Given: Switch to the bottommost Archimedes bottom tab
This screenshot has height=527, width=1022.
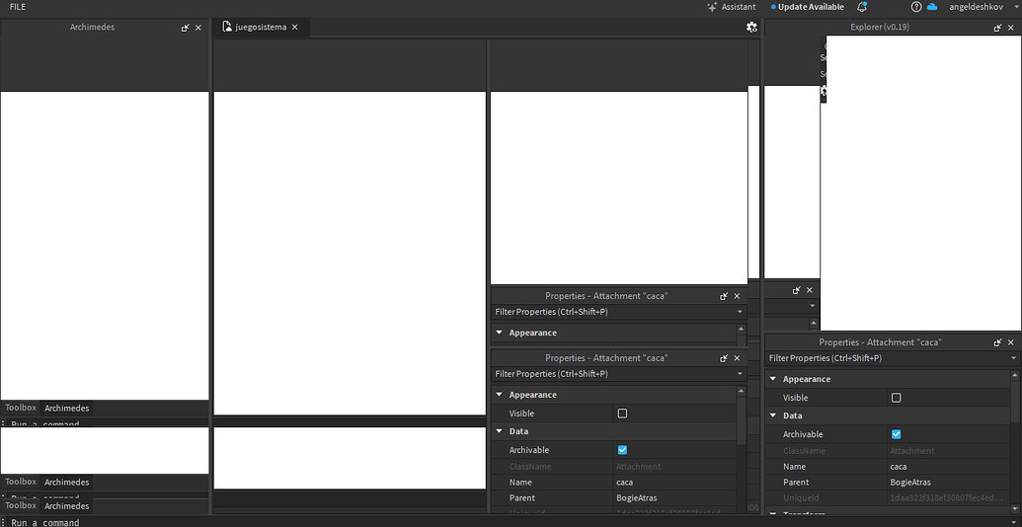Looking at the screenshot, I should [x=66, y=506].
